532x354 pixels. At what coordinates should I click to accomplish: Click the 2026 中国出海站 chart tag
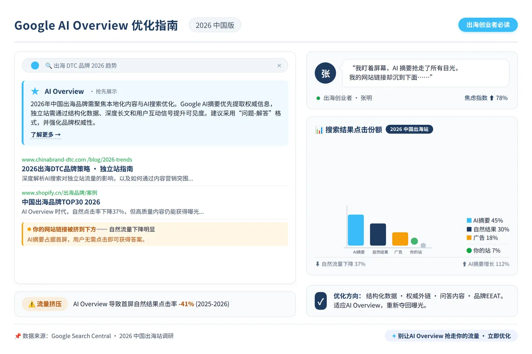(x=409, y=129)
